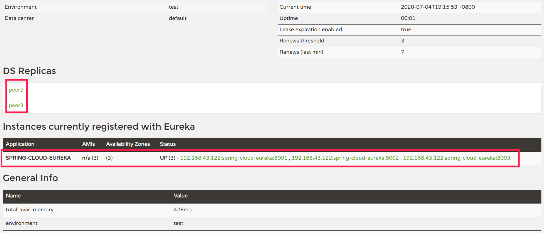
Task: Open the peer2 replica link
Action: (16, 90)
